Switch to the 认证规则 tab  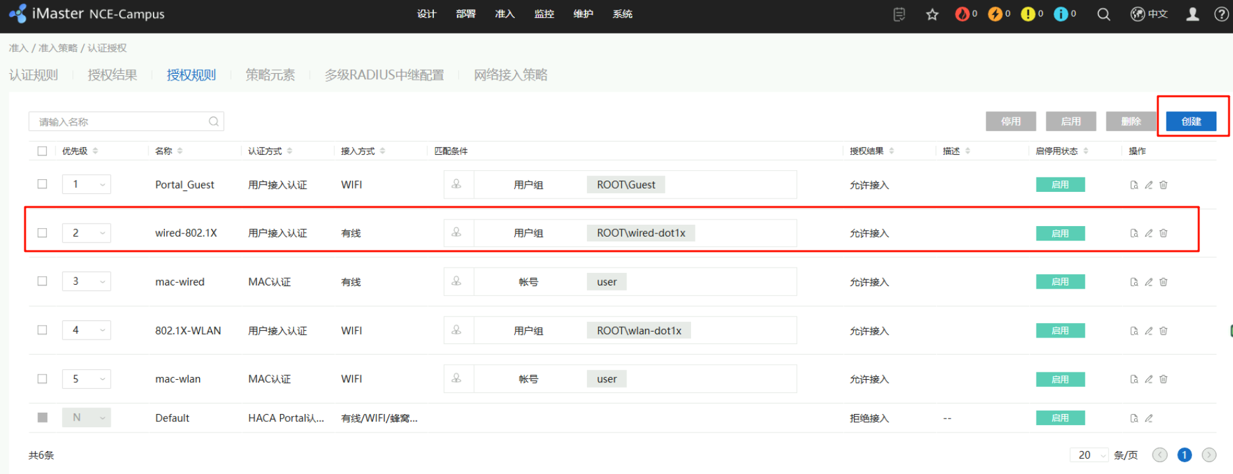point(34,75)
